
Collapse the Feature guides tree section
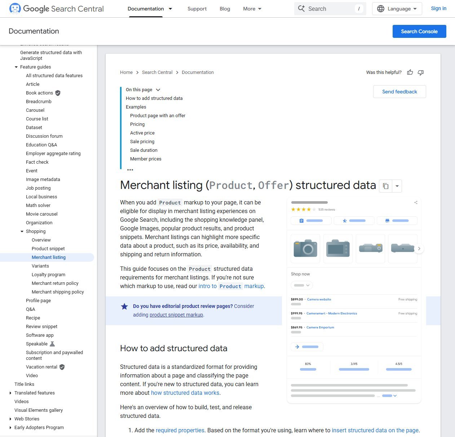(x=16, y=67)
